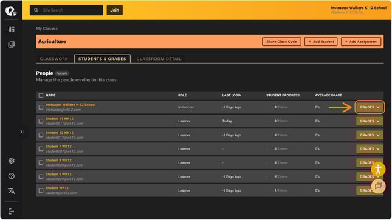
Task: Expand Grades dropdown for Student 7 WK12
Action: [370, 149]
